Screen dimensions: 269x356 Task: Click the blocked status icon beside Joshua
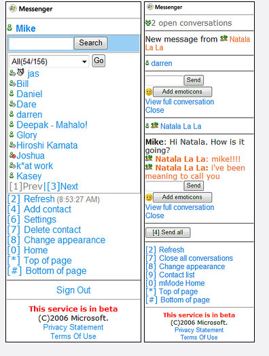point(12,156)
